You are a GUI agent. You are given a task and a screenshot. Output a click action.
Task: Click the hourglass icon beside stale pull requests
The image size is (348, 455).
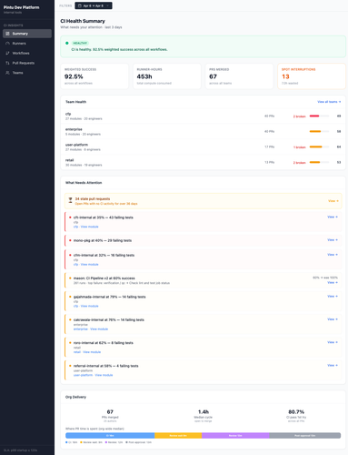point(70,200)
